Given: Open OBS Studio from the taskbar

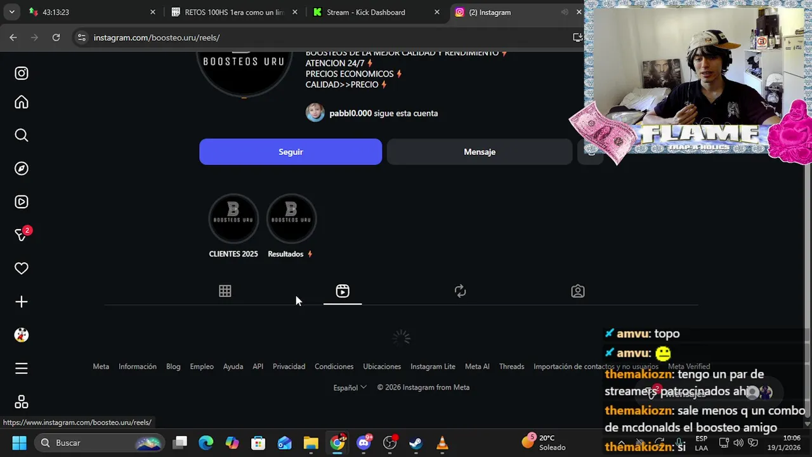Looking at the screenshot, I should click(x=390, y=442).
